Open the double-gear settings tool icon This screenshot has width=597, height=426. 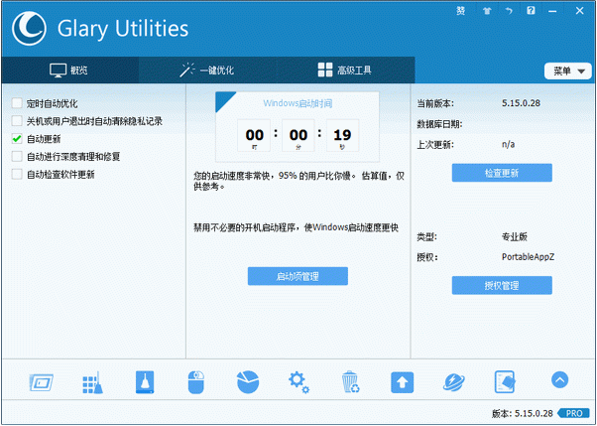(x=298, y=381)
